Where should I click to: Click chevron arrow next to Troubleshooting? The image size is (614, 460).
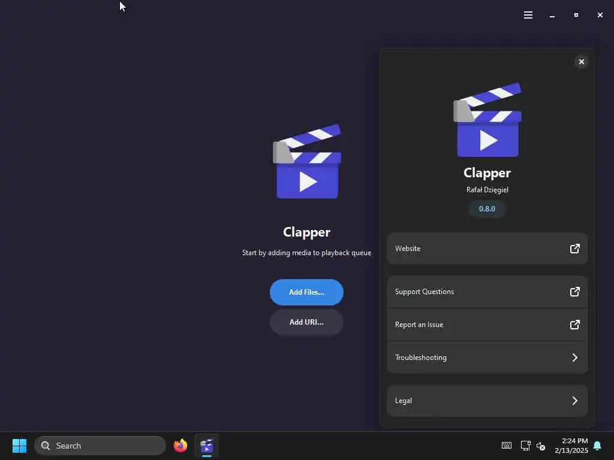[574, 358]
